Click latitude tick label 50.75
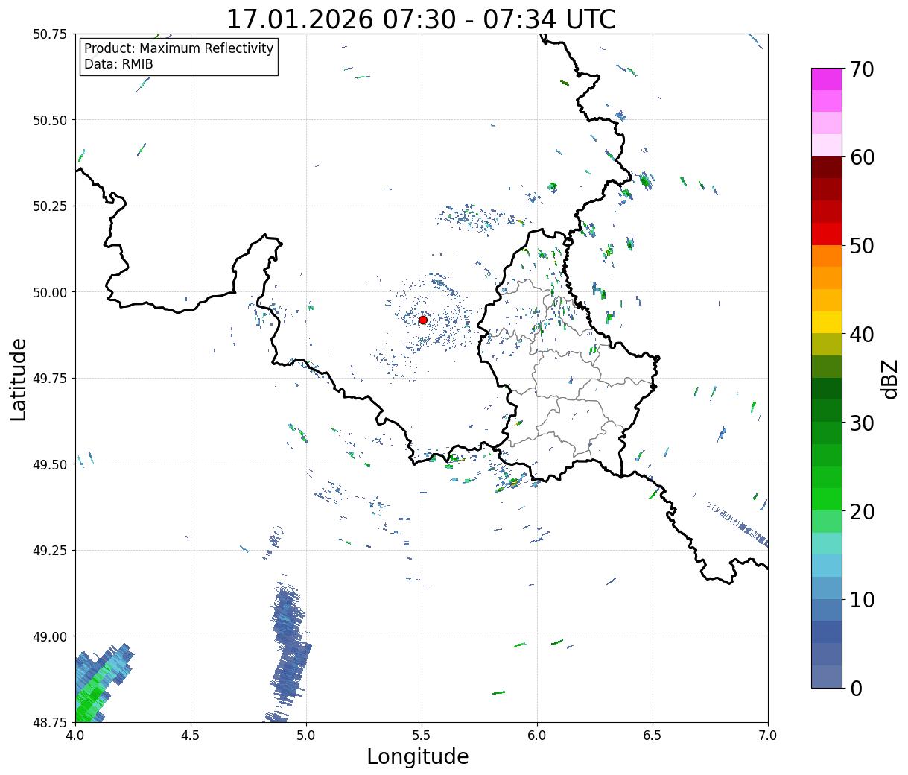This screenshot has height=775, width=908. point(50,34)
